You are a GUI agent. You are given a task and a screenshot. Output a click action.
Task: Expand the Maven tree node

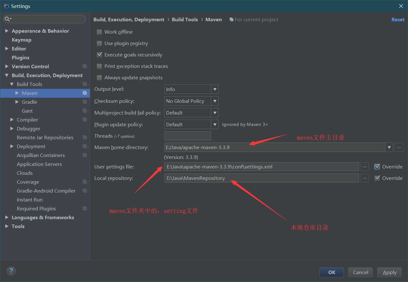click(17, 93)
